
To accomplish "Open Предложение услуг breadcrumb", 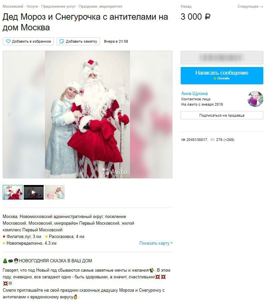I will tap(58, 6).
